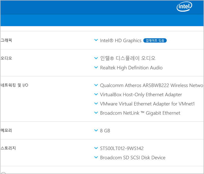Click the Broadcom SD SCSI Disk Device text

(133, 157)
